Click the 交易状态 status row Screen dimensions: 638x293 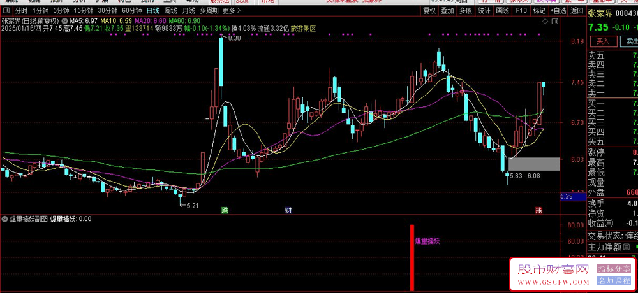point(612,235)
